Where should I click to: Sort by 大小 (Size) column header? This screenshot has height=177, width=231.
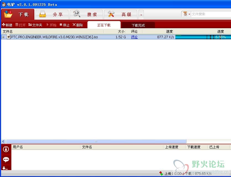115,31
